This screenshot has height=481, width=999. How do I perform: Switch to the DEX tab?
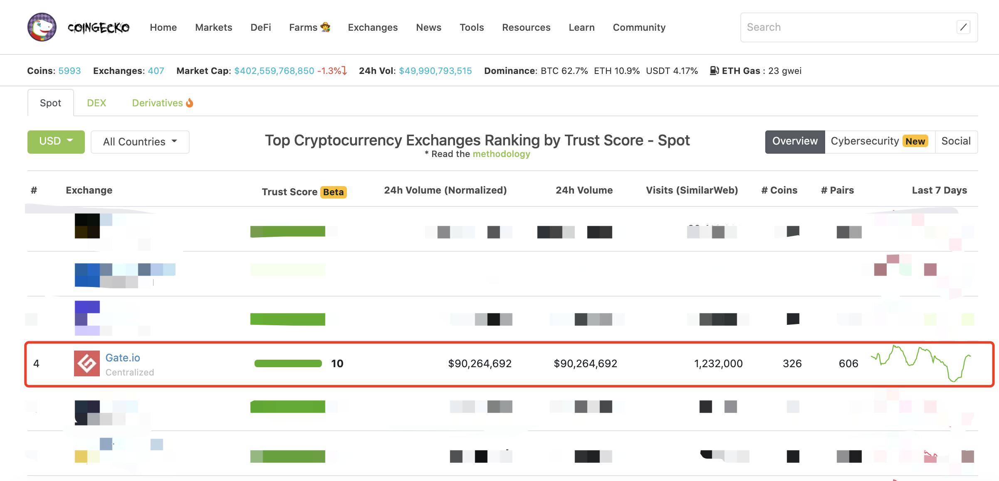[96, 103]
